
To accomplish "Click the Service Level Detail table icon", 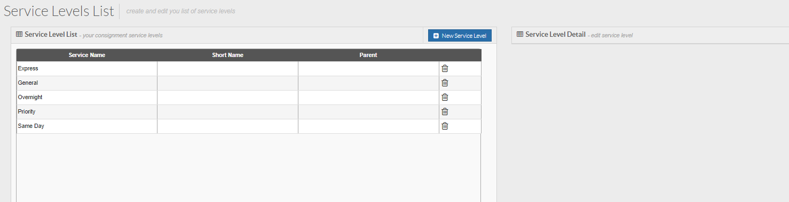I will pos(520,34).
